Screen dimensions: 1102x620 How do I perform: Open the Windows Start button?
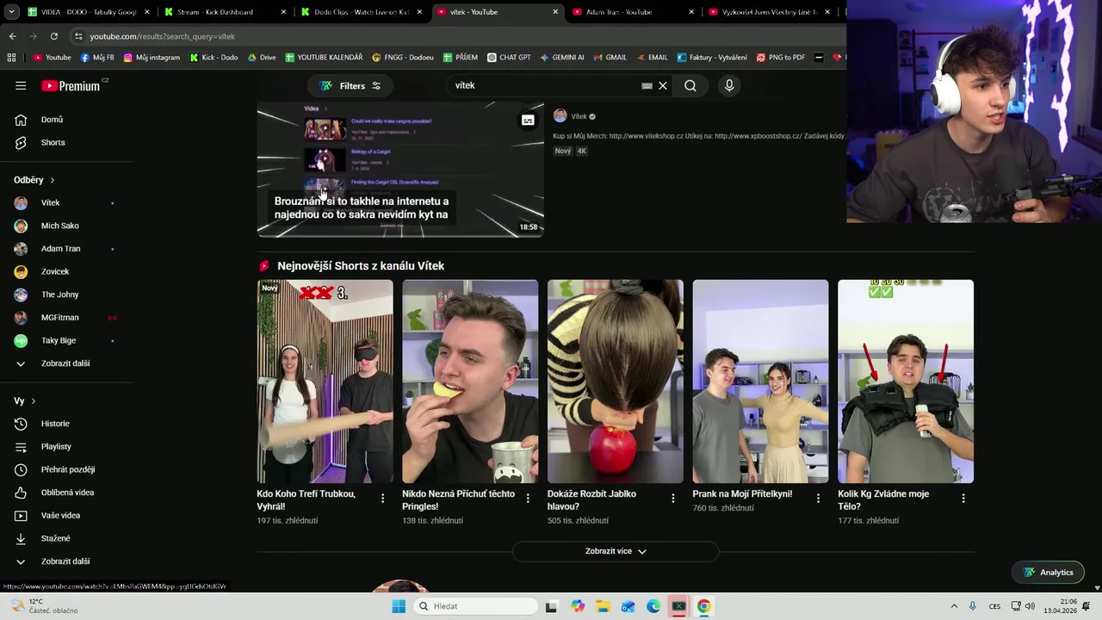click(399, 606)
